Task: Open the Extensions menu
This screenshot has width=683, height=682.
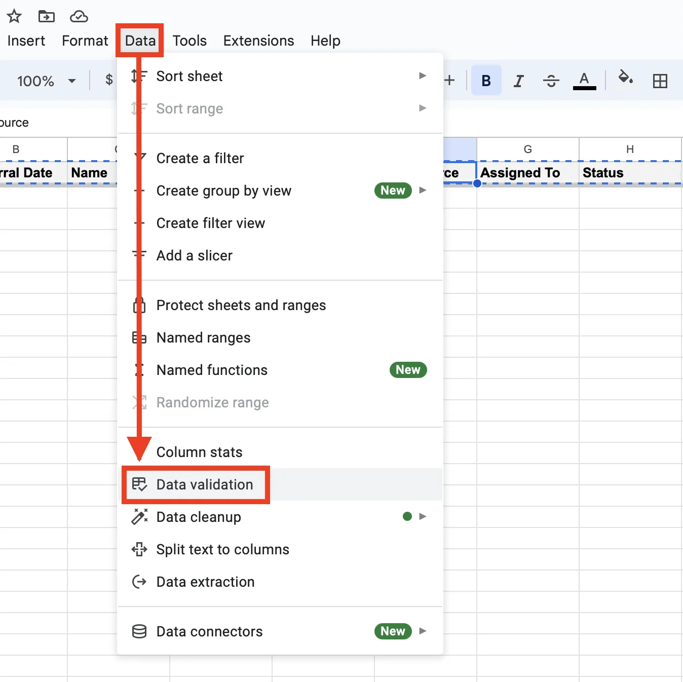Action: coord(258,41)
